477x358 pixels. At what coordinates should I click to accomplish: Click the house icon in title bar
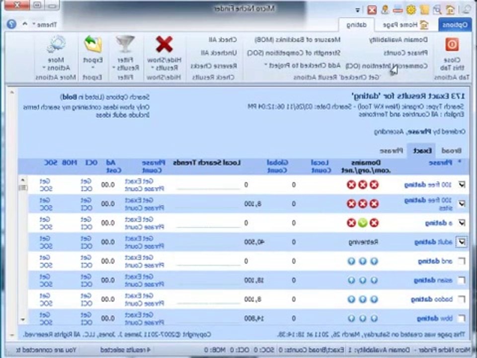click(451, 10)
